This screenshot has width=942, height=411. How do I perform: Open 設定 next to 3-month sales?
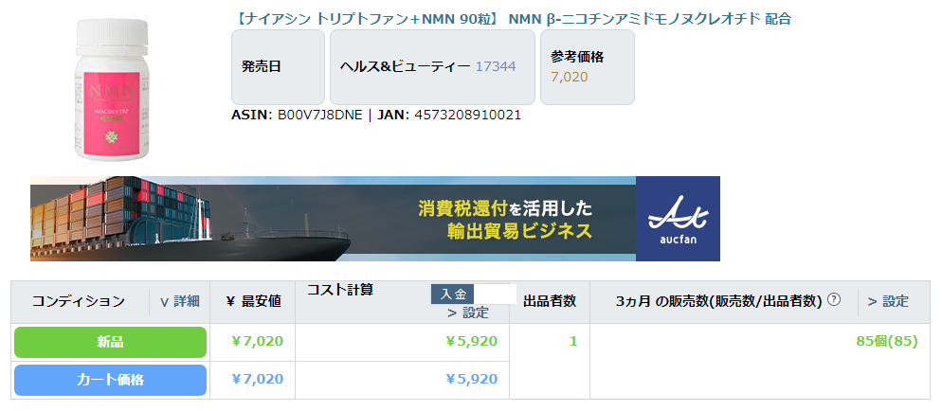pyautogui.click(x=888, y=301)
